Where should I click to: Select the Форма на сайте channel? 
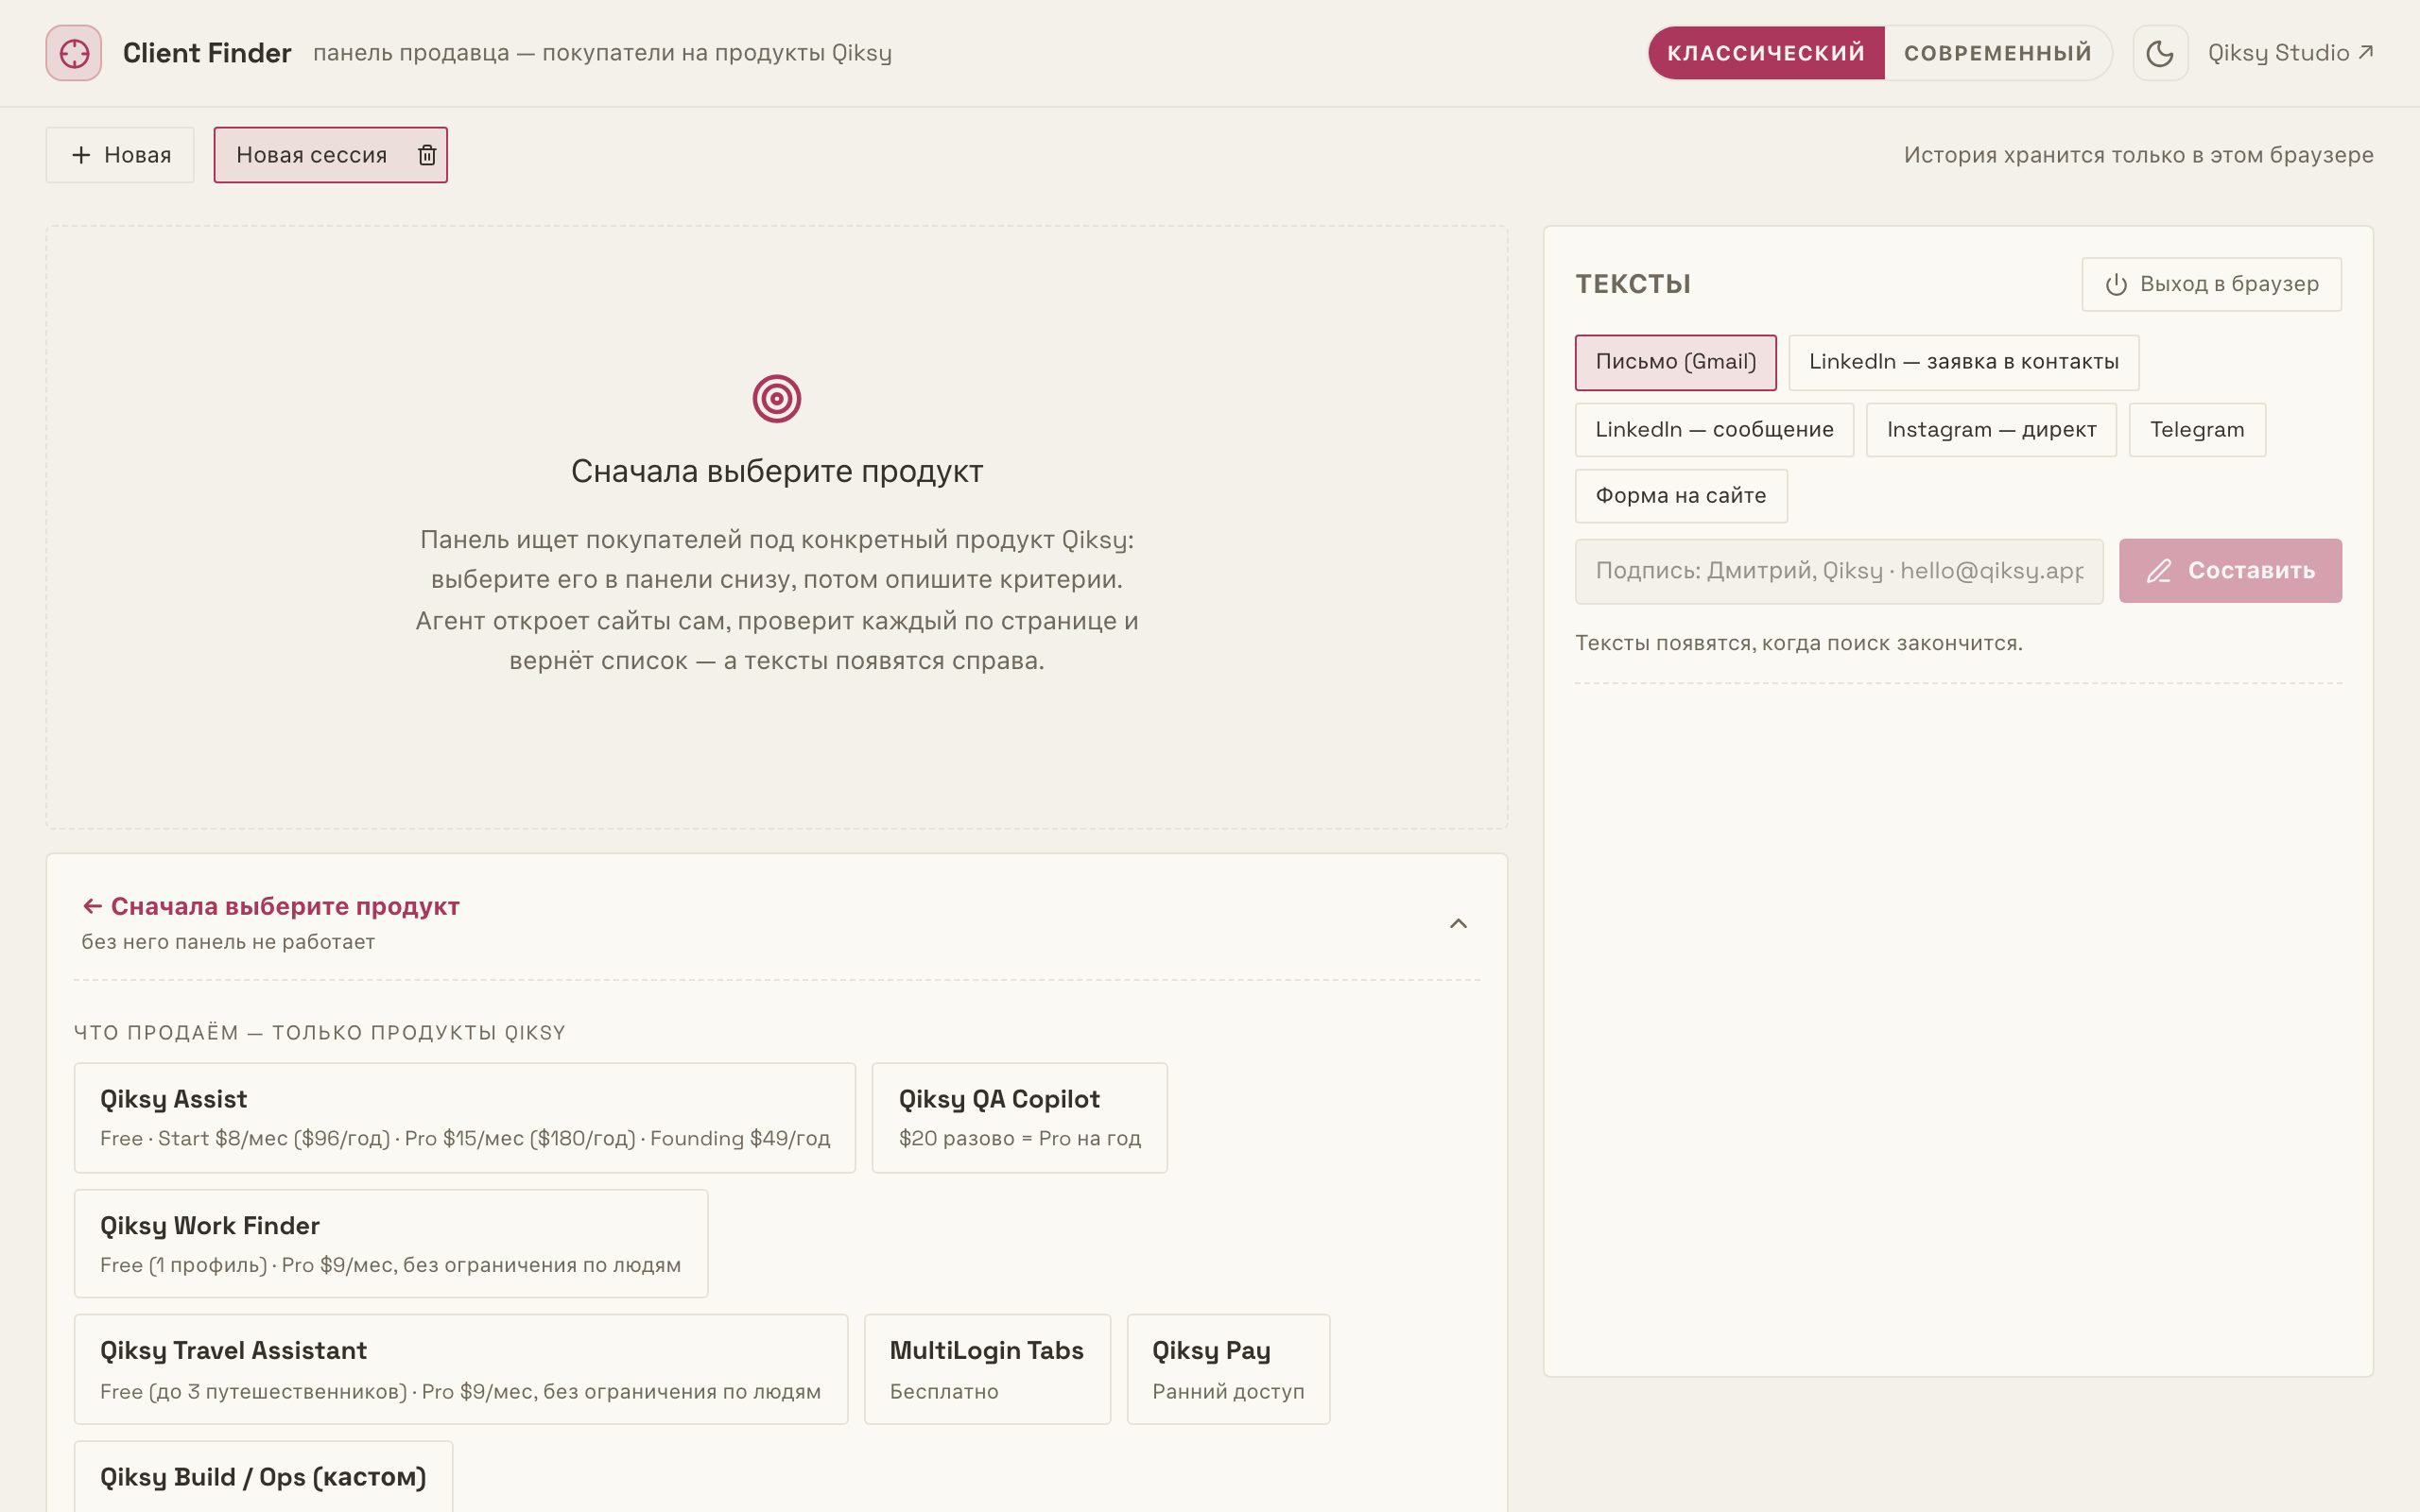pyautogui.click(x=1681, y=496)
